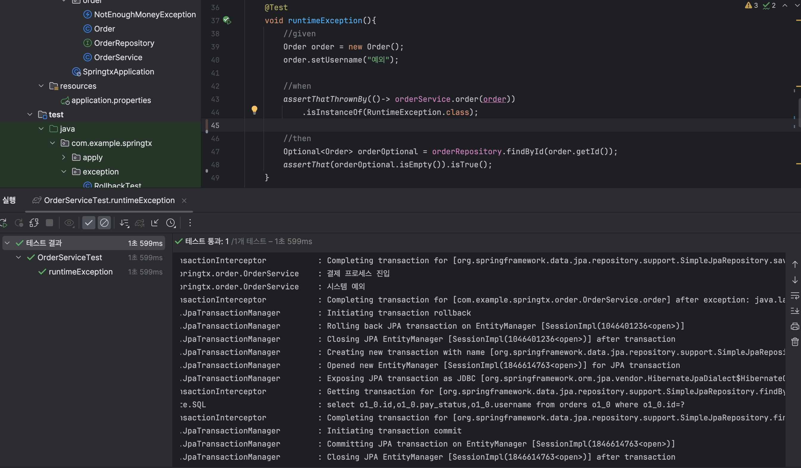Open the test sort options icon
801x468 pixels.
pos(124,223)
